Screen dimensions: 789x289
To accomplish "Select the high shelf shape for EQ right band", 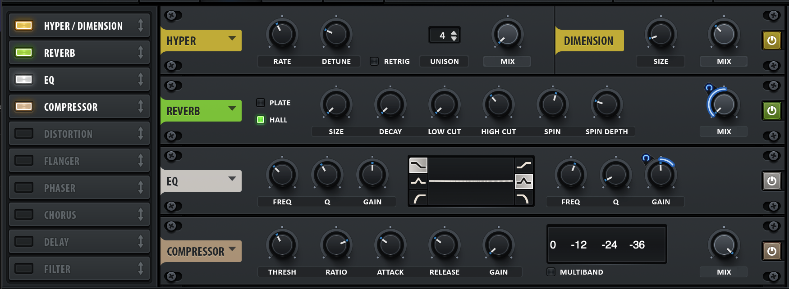I will coord(524,165).
